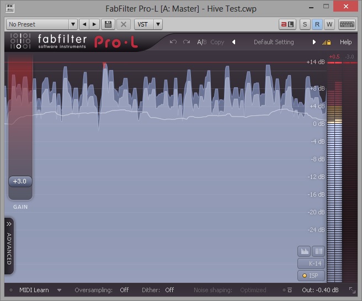Click the red peak clip marker on graph
This screenshot has width=362, height=301.
105,65
